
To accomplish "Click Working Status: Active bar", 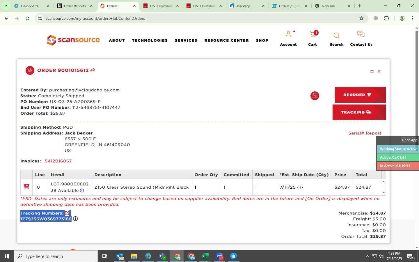I will pos(398,149).
